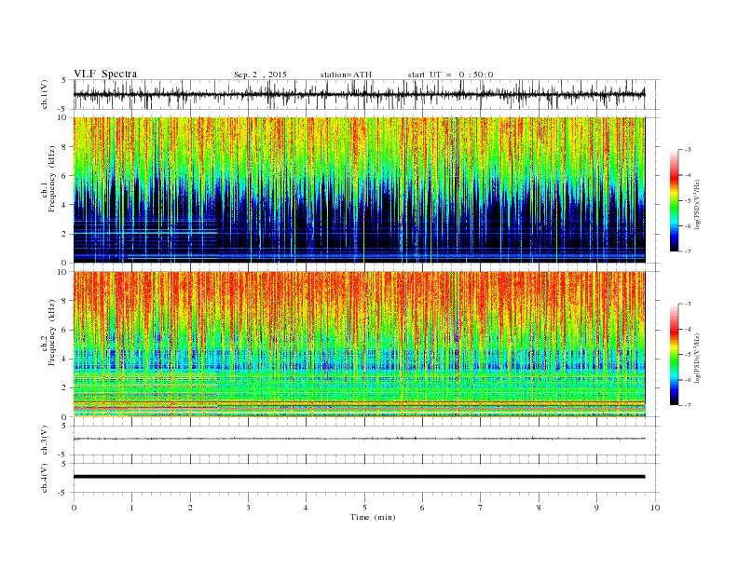Click the '-5' tick on ch.2 colorbar
This screenshot has width=738, height=570.
point(688,354)
